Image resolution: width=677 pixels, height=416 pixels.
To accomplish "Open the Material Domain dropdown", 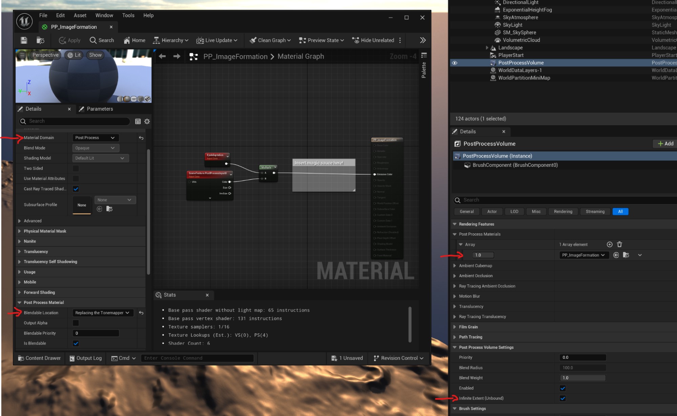I will 95,138.
